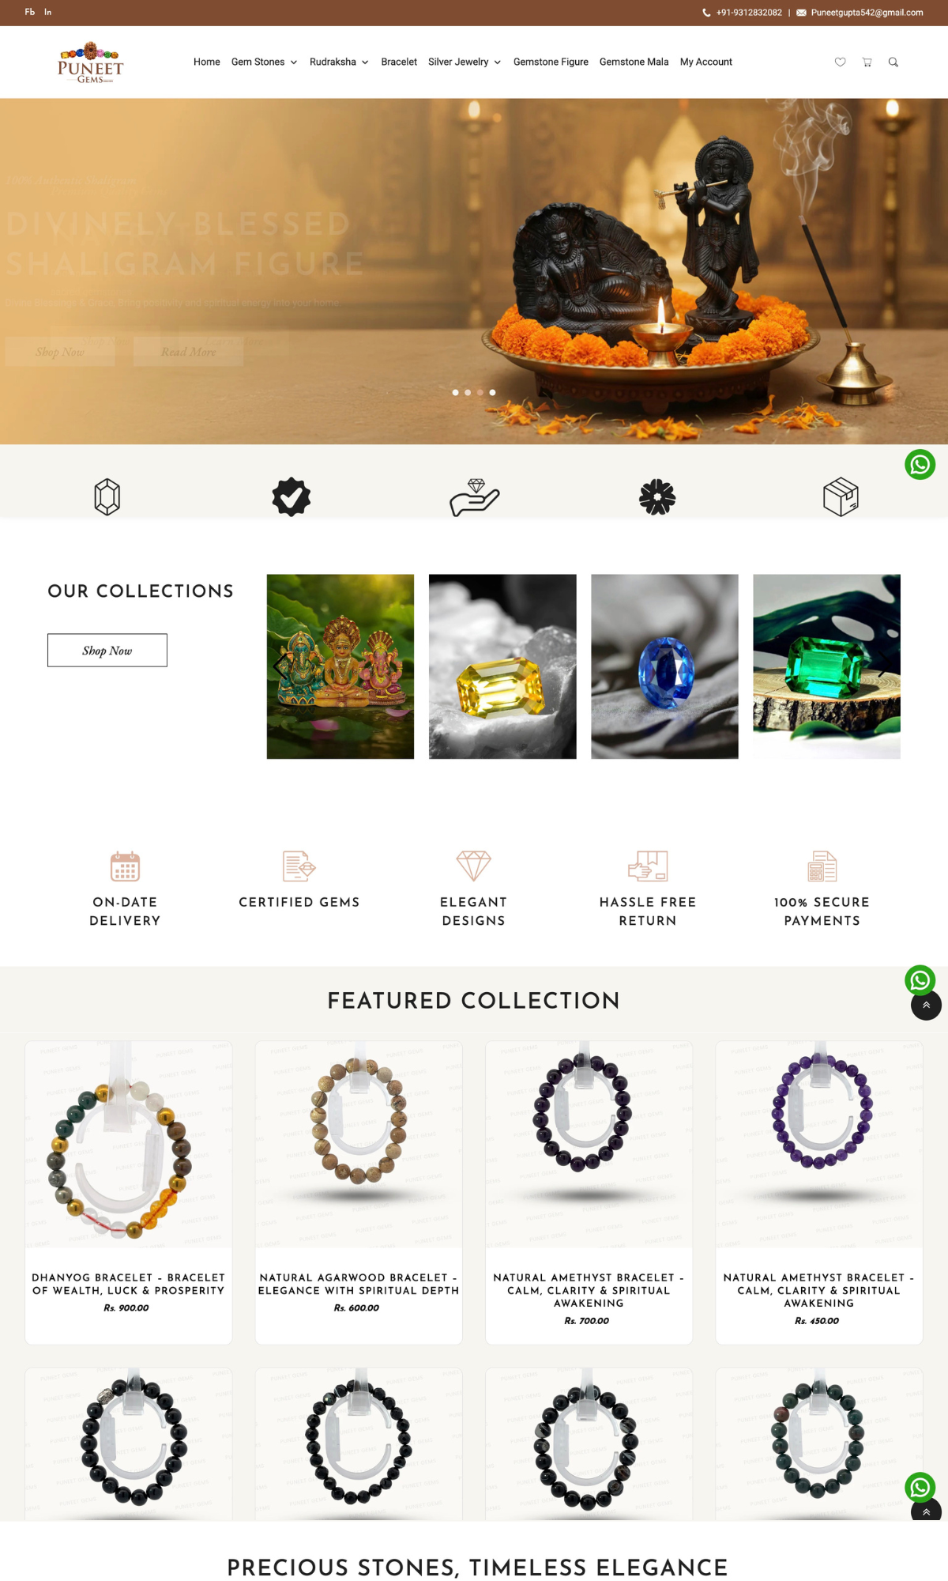This screenshot has height=1581, width=948.
Task: Expand the Silver Jewelry dropdown menu
Action: click(465, 62)
